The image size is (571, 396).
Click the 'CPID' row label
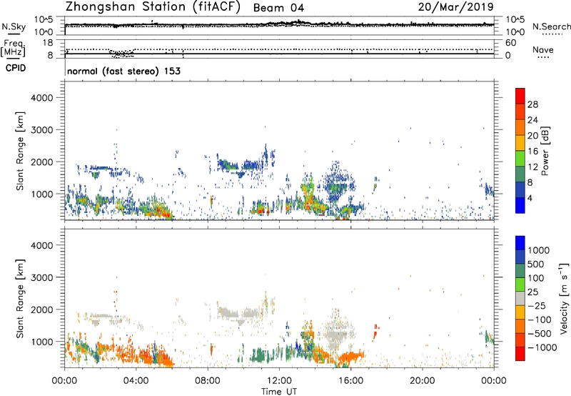click(16, 68)
